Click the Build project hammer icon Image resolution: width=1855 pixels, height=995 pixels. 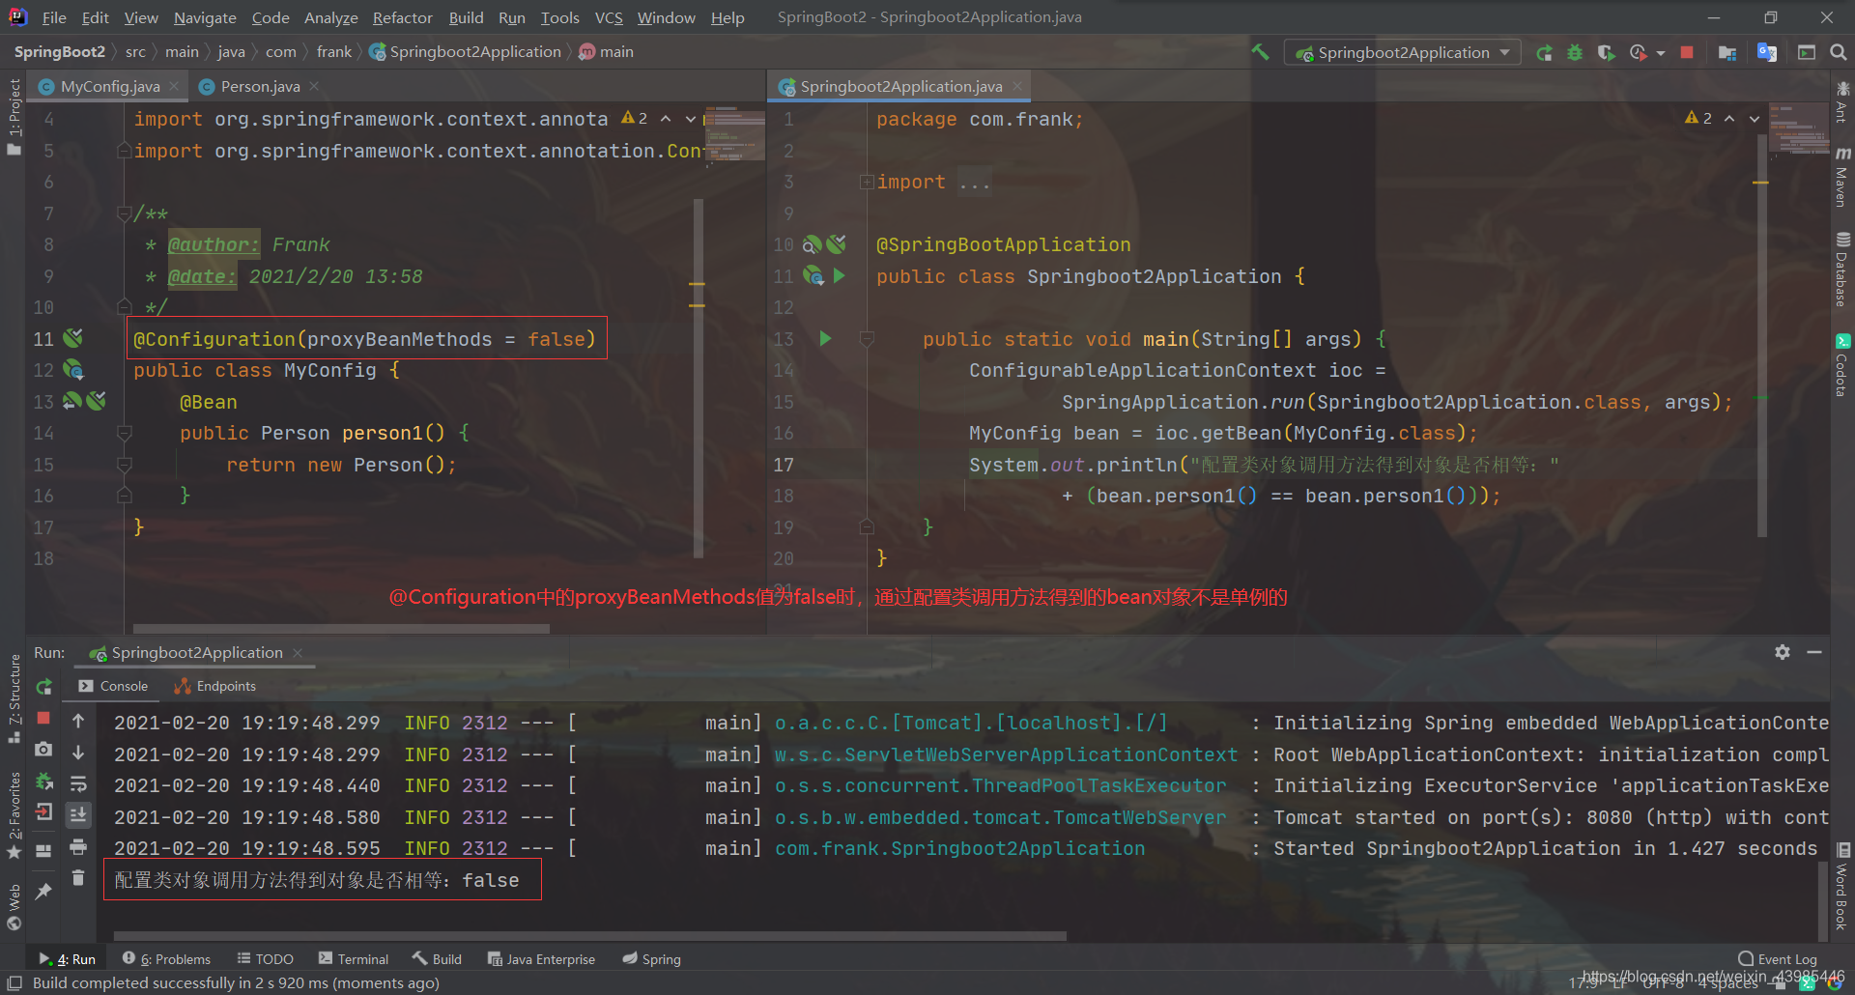pyautogui.click(x=1260, y=52)
